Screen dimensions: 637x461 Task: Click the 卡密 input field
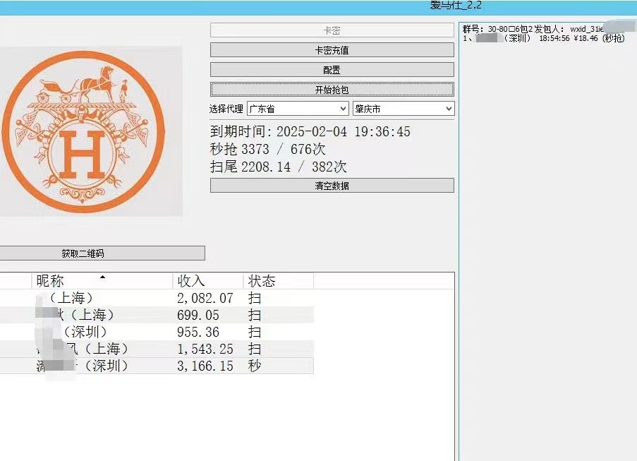pos(332,30)
